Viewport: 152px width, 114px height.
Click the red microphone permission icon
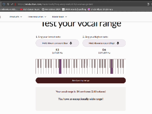(15, 4)
